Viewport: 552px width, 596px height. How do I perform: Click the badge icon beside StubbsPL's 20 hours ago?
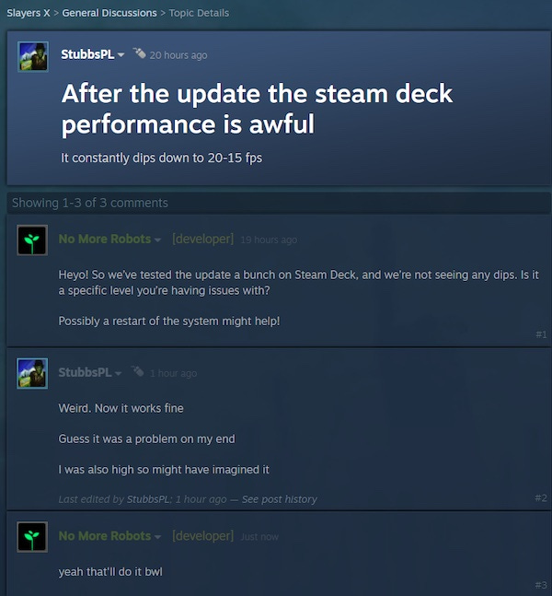[x=139, y=53]
